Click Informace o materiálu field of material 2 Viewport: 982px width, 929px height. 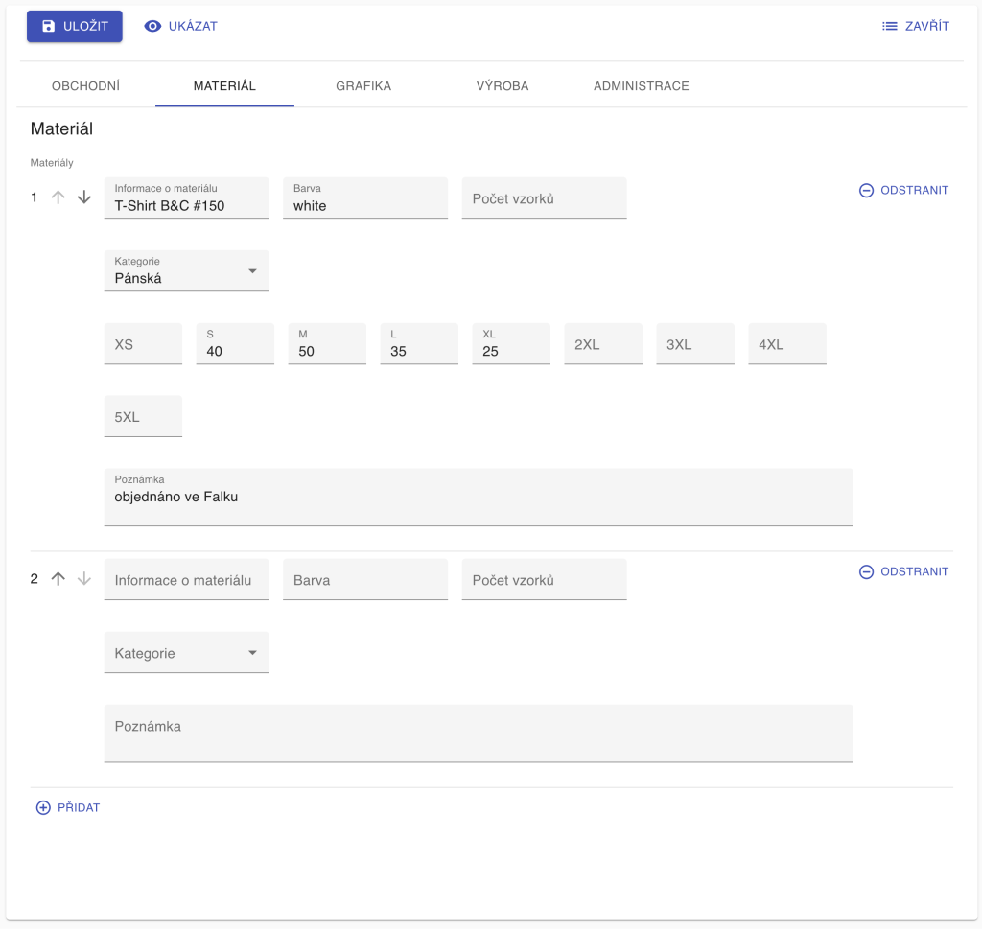(x=186, y=581)
